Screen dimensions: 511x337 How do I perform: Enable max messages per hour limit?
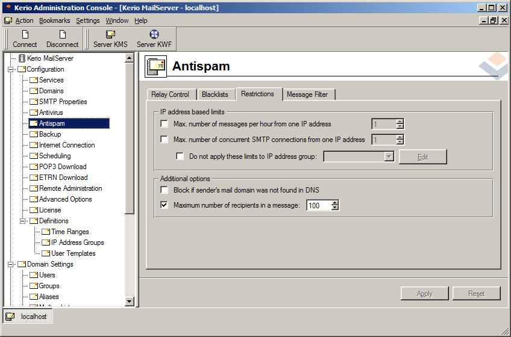[165, 124]
